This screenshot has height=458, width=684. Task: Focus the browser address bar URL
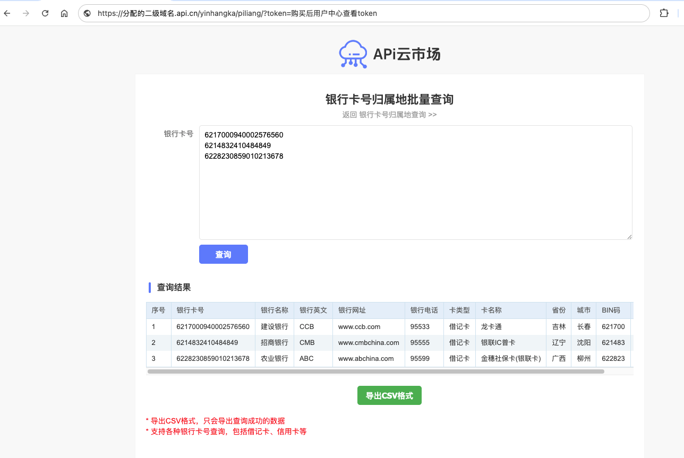366,13
